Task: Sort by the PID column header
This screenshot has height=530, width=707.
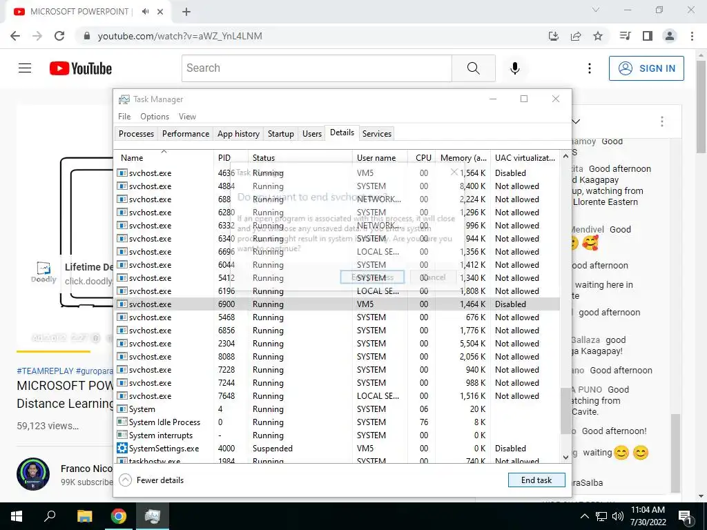Action: [231, 158]
